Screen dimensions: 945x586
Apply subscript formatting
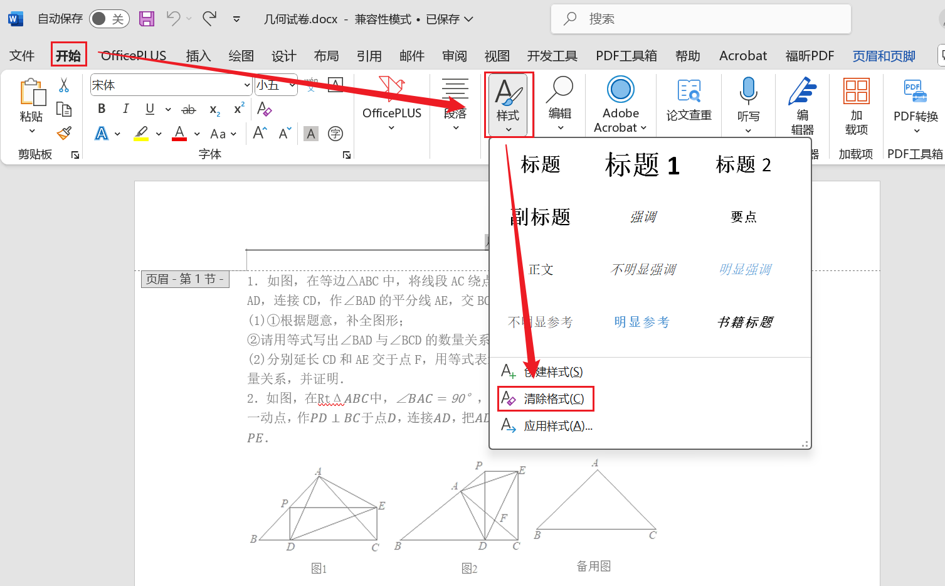(x=214, y=110)
